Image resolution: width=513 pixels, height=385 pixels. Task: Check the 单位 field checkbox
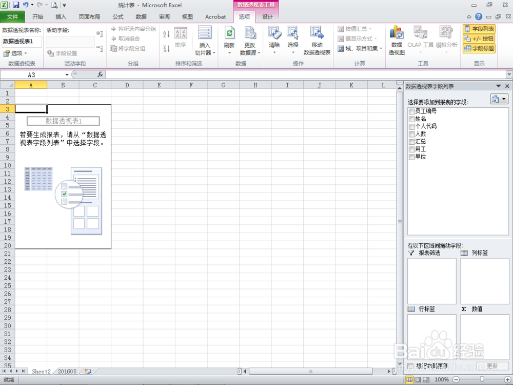411,157
